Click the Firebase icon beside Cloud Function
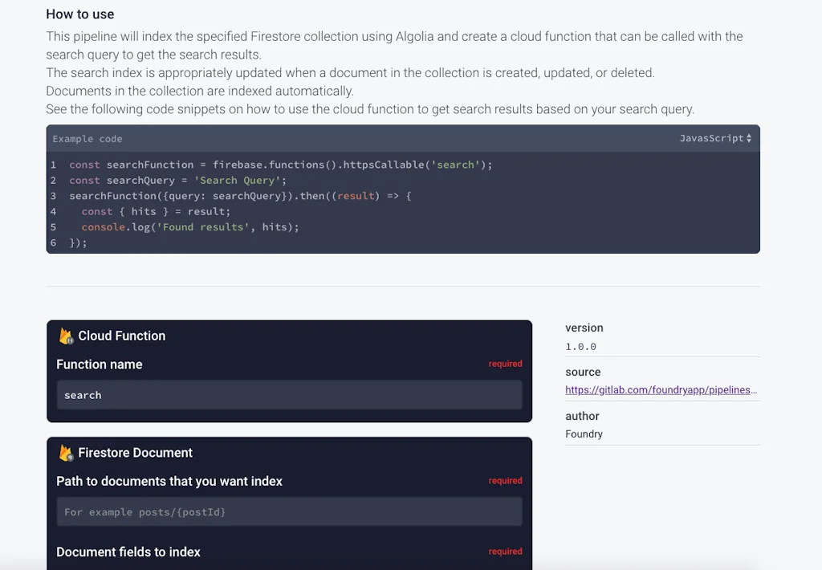This screenshot has width=822, height=570. [x=66, y=336]
